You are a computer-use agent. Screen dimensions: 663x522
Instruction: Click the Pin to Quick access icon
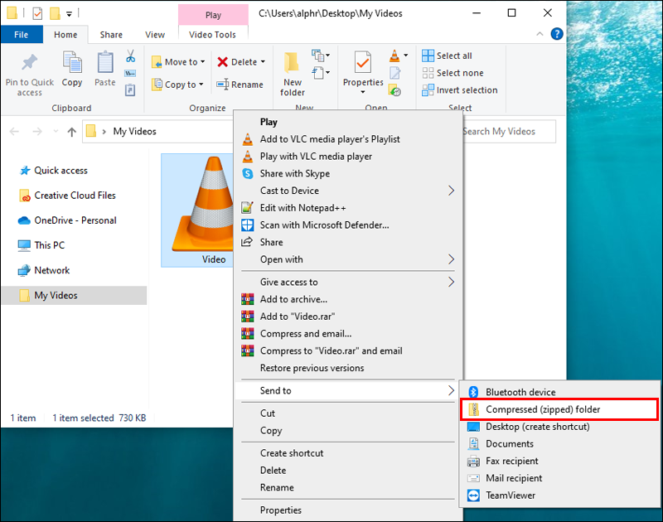29,62
